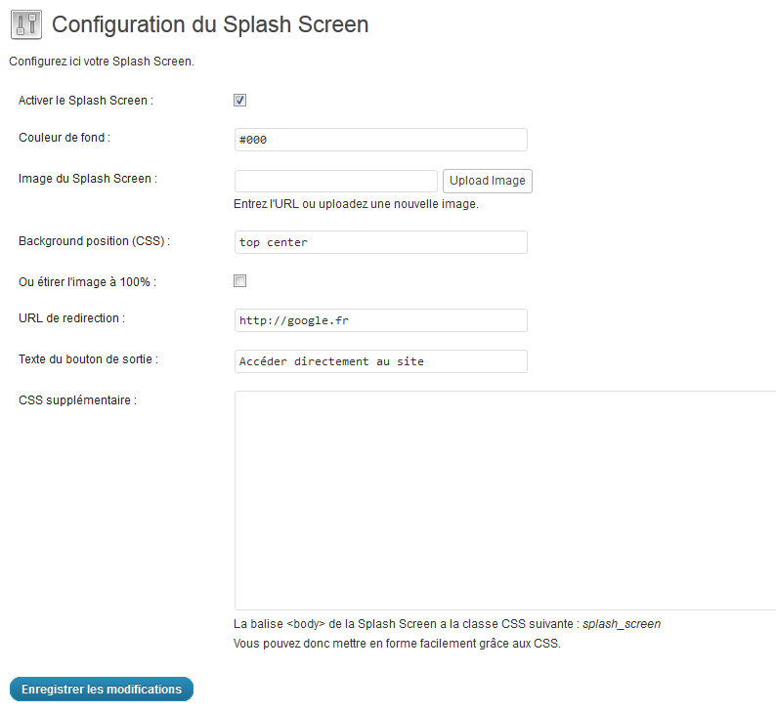Screen dimensions: 776x712
Task: Enable the étirer l'image à 100% checkbox
Action: coord(240,281)
